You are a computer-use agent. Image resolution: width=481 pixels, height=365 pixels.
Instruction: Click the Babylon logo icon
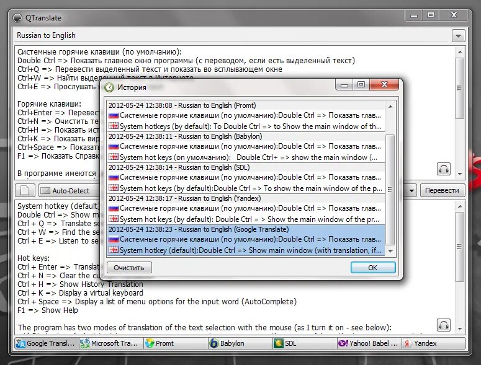click(214, 343)
